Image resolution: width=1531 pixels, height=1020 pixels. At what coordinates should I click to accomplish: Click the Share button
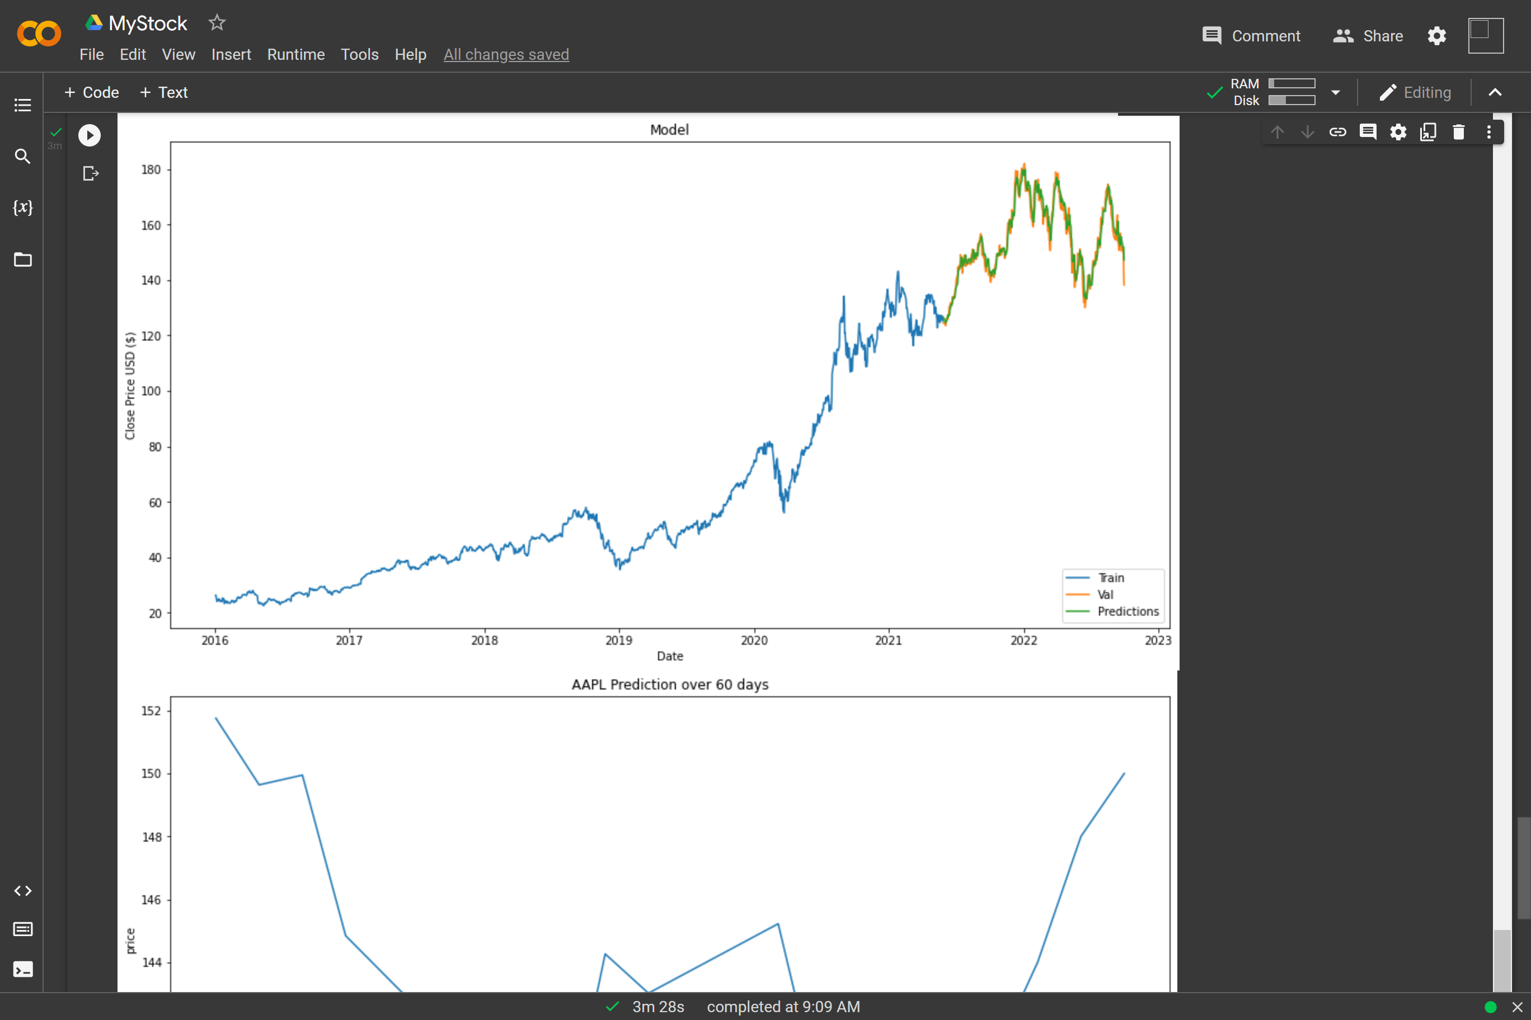coord(1368,36)
